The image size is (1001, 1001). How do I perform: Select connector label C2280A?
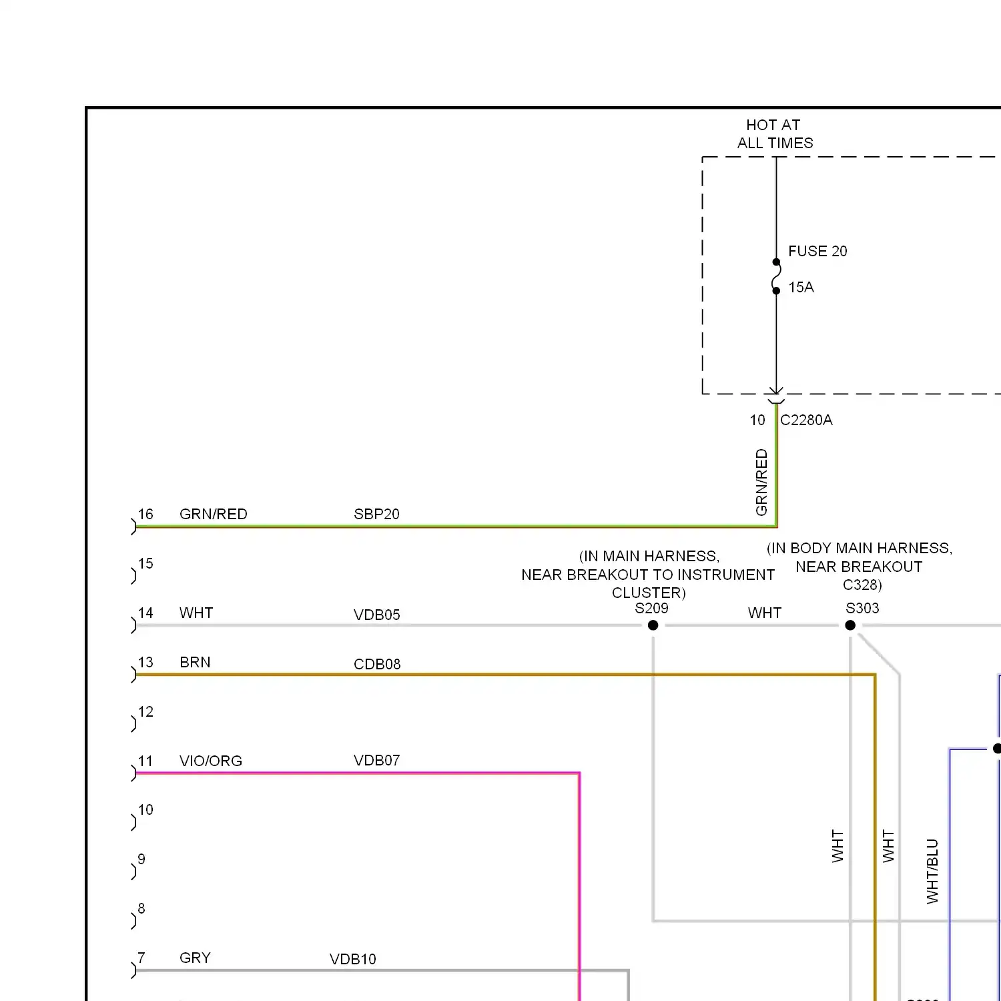click(806, 420)
